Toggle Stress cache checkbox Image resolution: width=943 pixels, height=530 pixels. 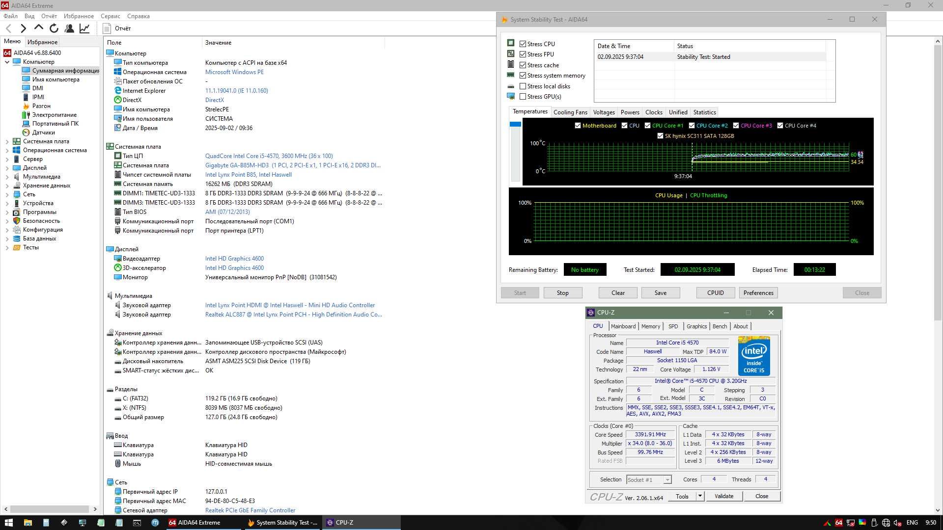(523, 65)
